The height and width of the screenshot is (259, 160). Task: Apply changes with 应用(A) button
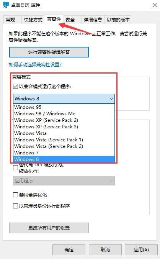tap(141, 250)
